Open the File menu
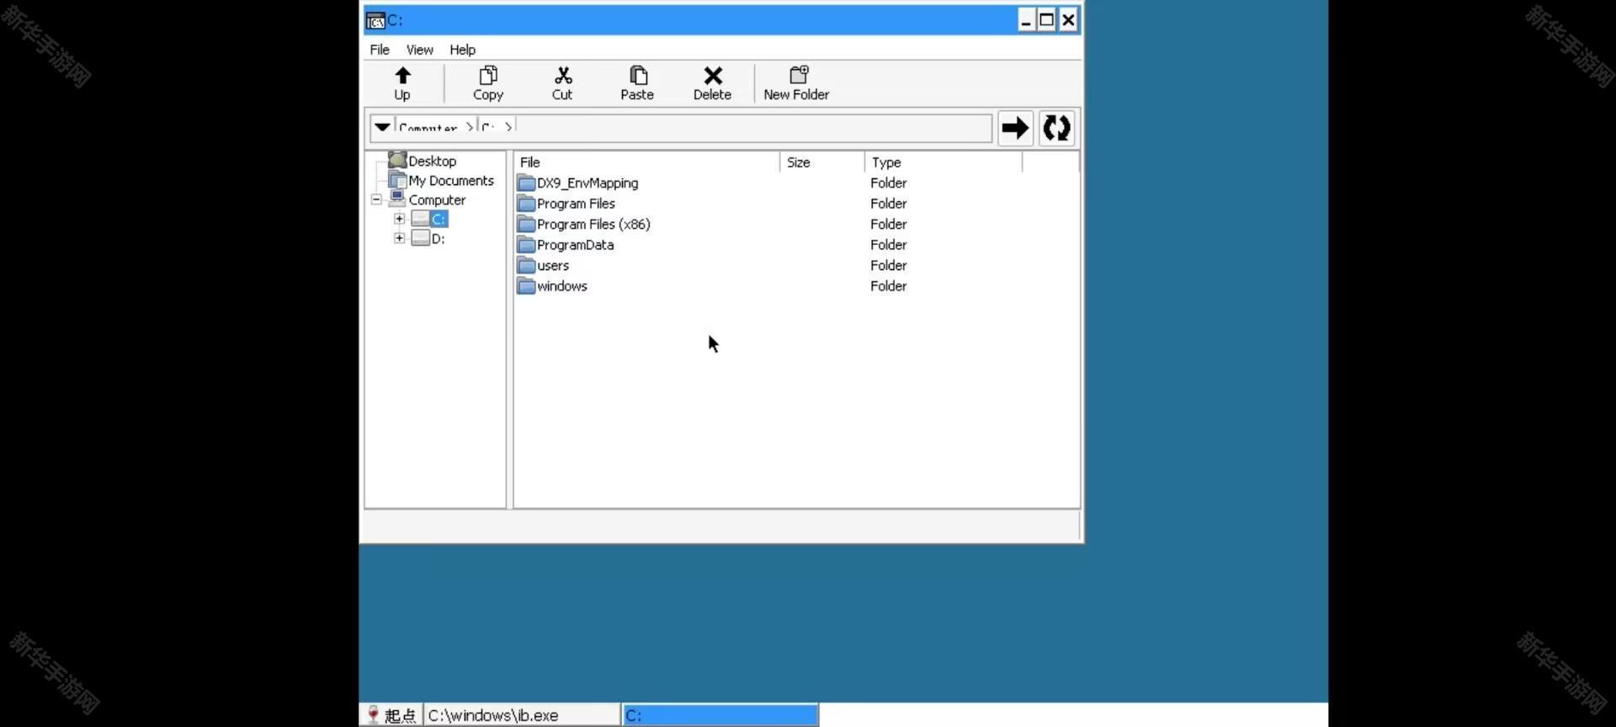This screenshot has height=727, width=1616. point(380,50)
